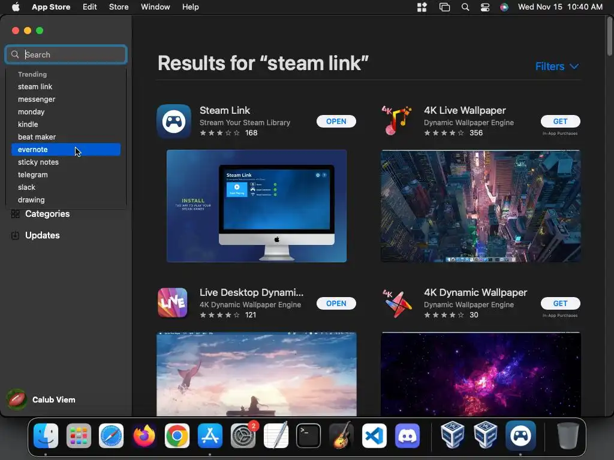Screen dimensions: 614x460
Task: Open the Edit menu
Action: tap(90, 7)
